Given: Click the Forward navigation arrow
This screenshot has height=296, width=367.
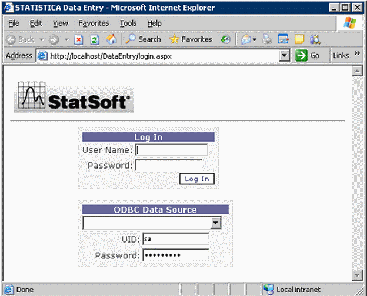Looking at the screenshot, I should click(x=54, y=39).
